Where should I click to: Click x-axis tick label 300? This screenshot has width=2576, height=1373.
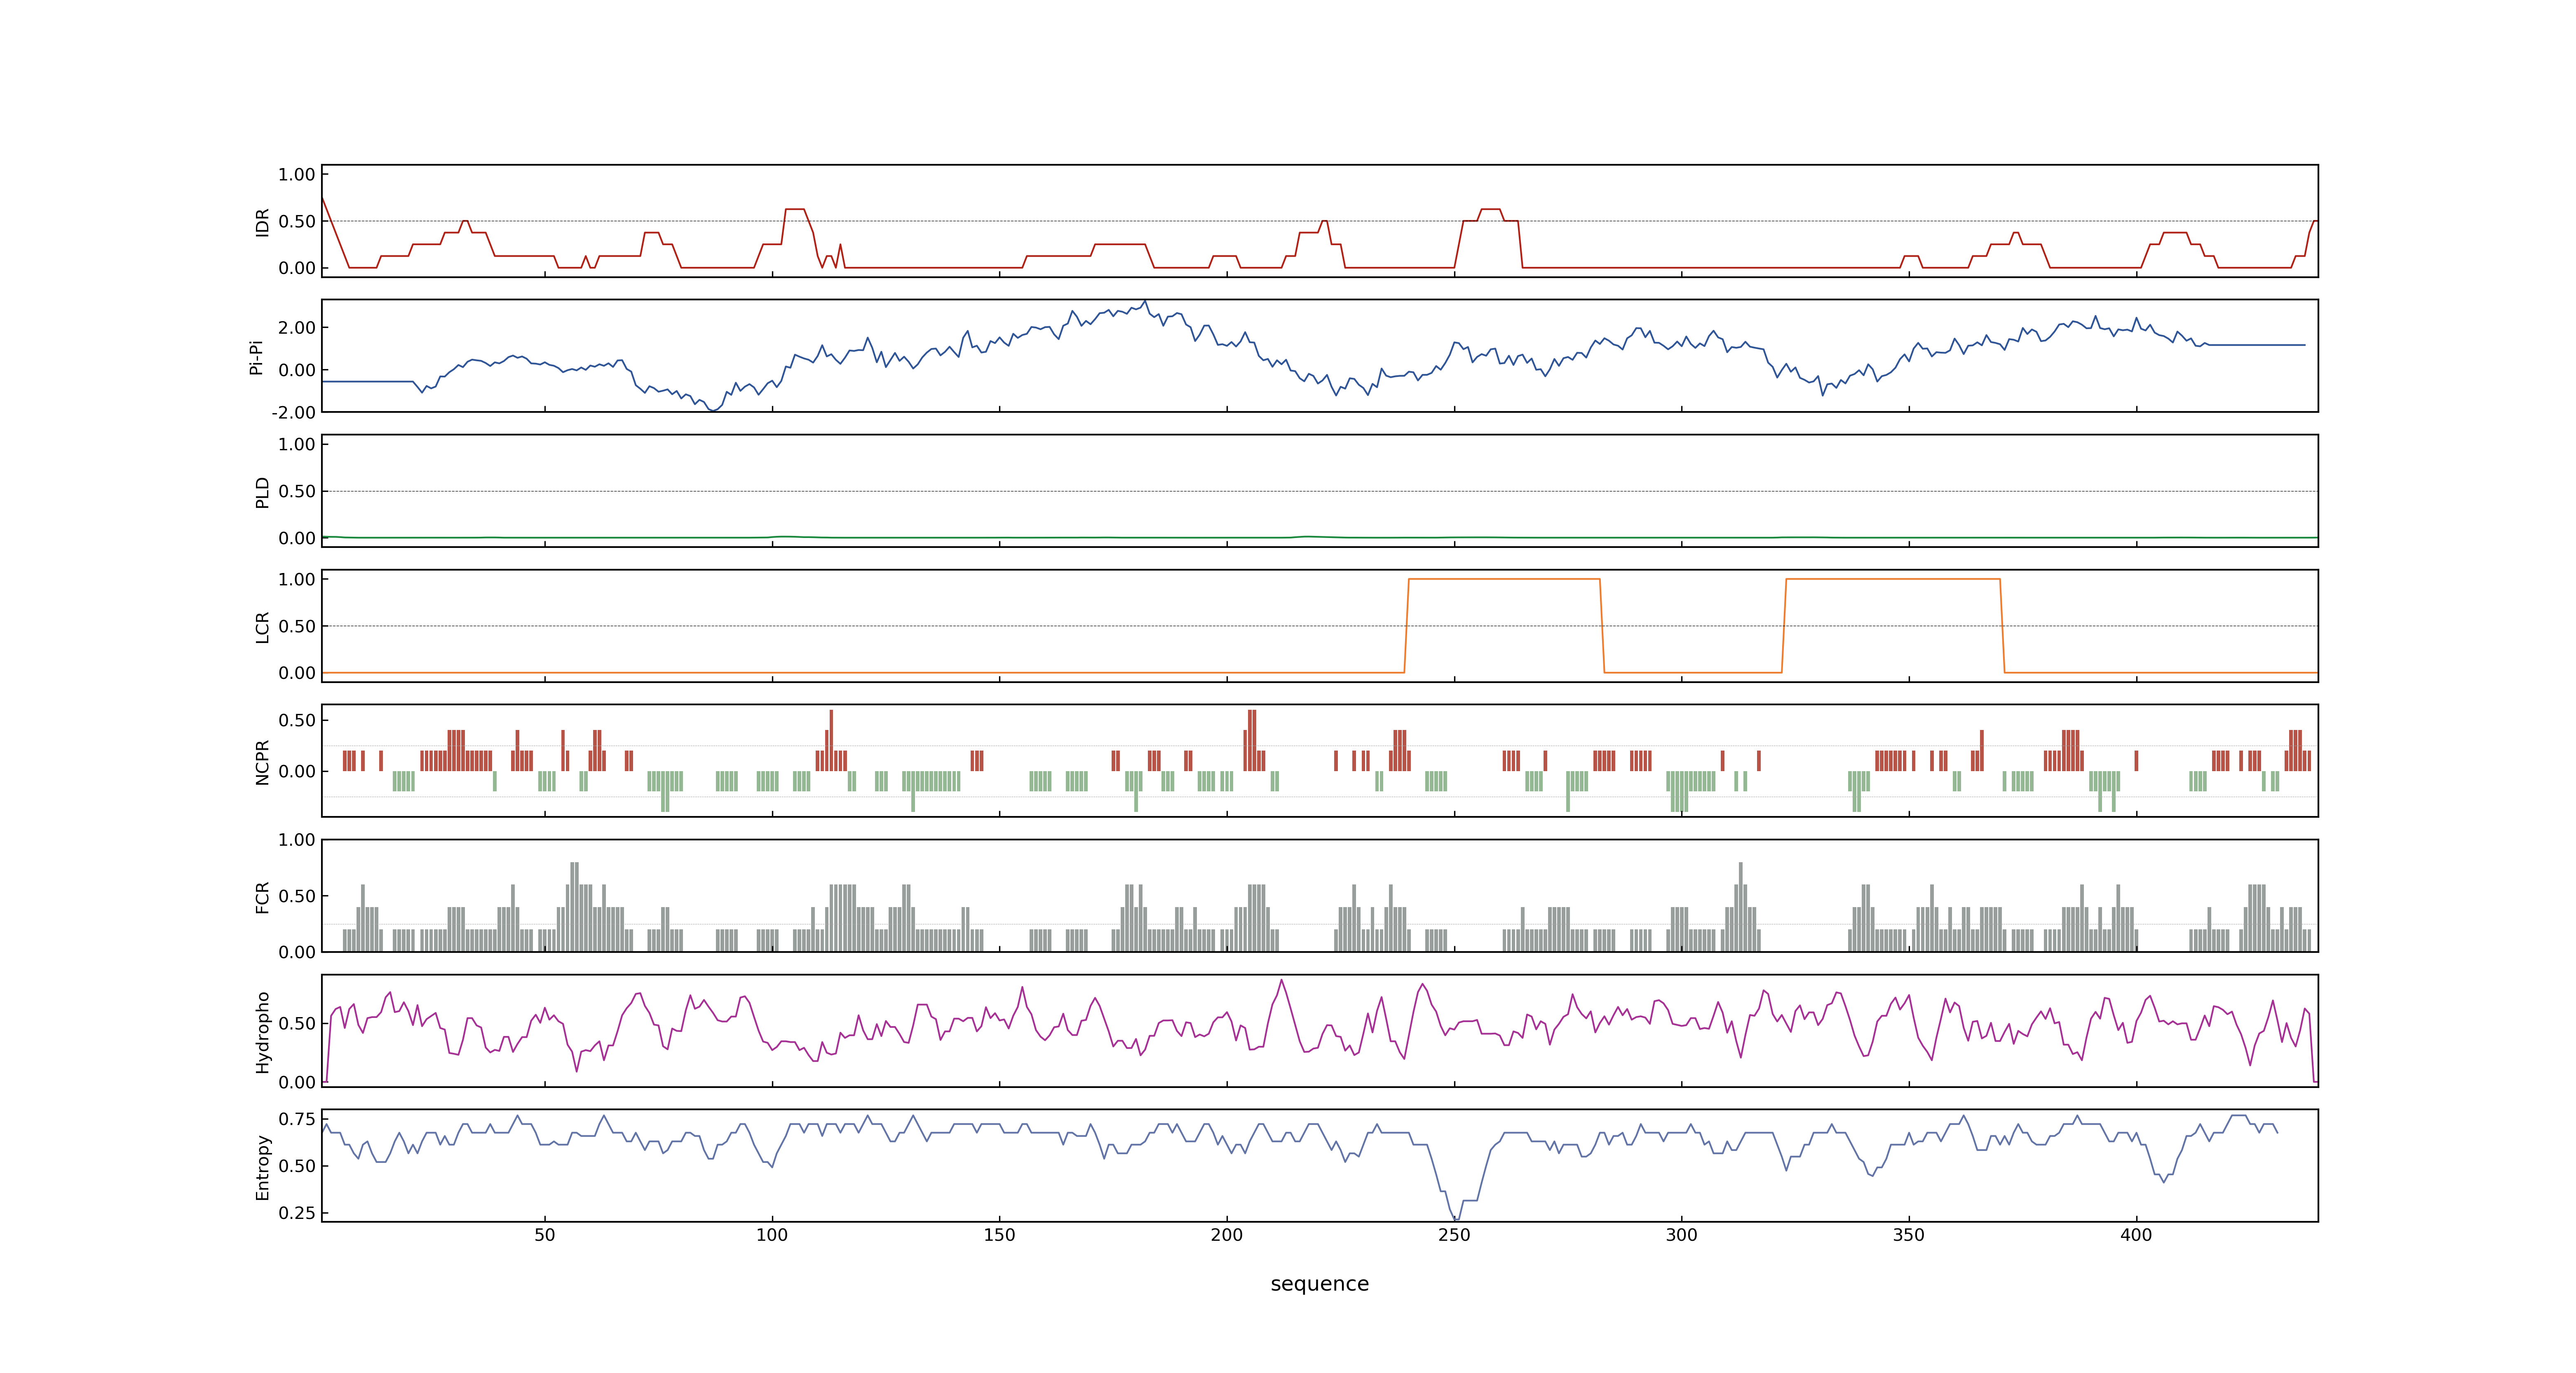pos(1681,1235)
